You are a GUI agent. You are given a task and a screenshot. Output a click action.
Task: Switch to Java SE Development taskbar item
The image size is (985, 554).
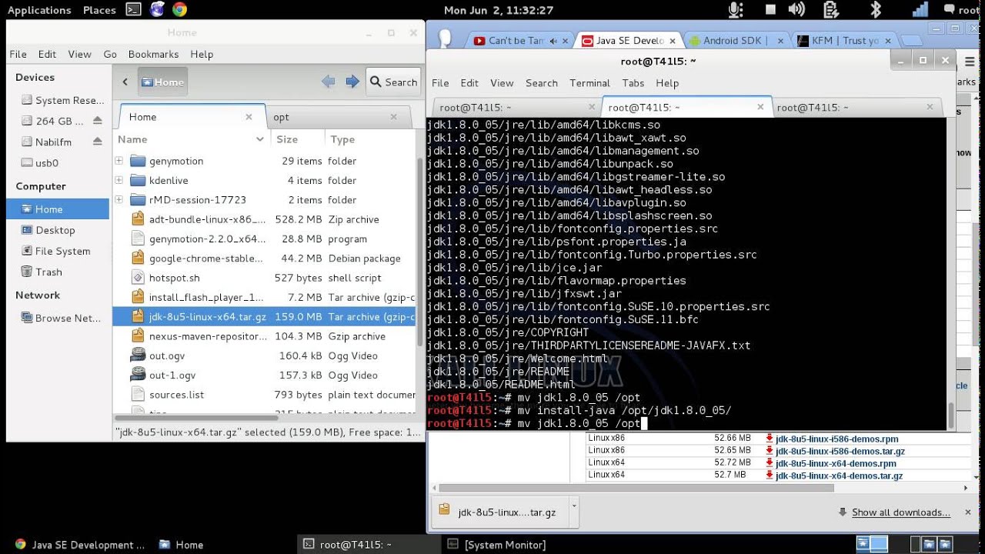(x=79, y=545)
